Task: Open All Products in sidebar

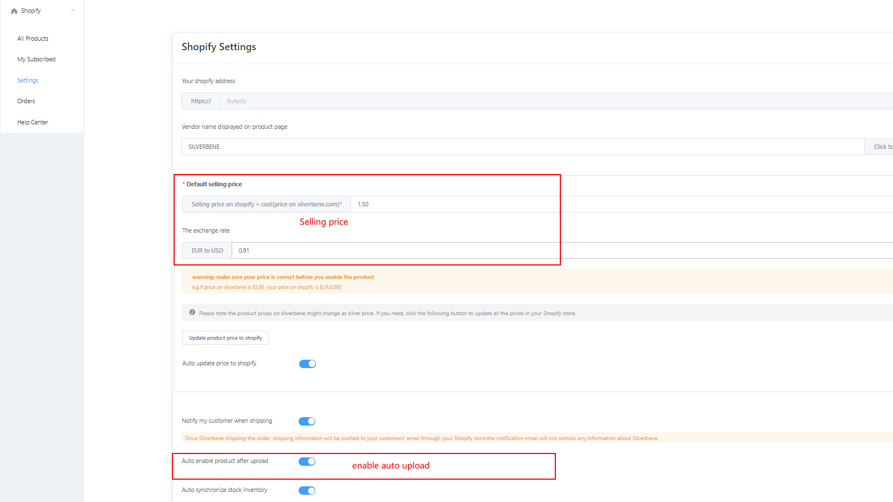Action: (33, 38)
